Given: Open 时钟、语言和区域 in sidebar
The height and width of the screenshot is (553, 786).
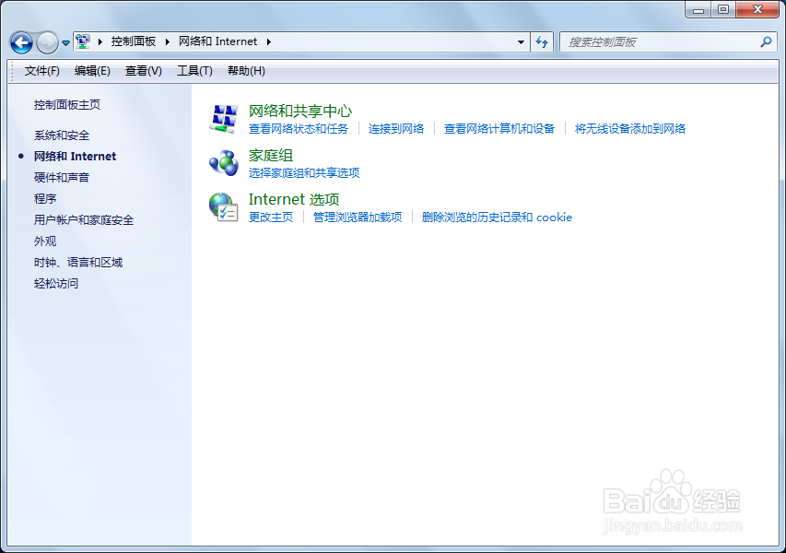Looking at the screenshot, I should click(78, 263).
